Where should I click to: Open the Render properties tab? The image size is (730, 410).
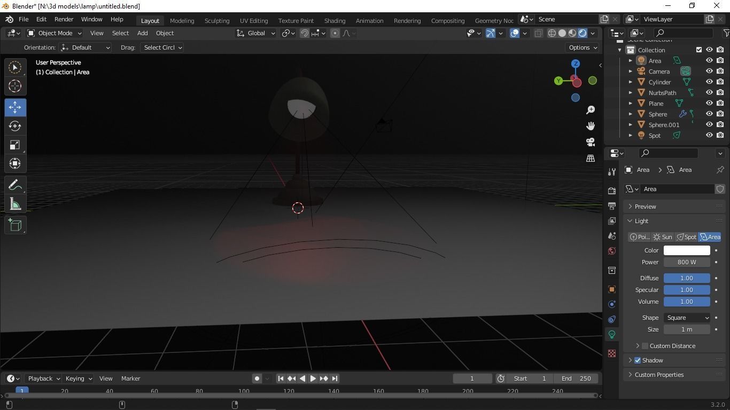[x=612, y=191]
